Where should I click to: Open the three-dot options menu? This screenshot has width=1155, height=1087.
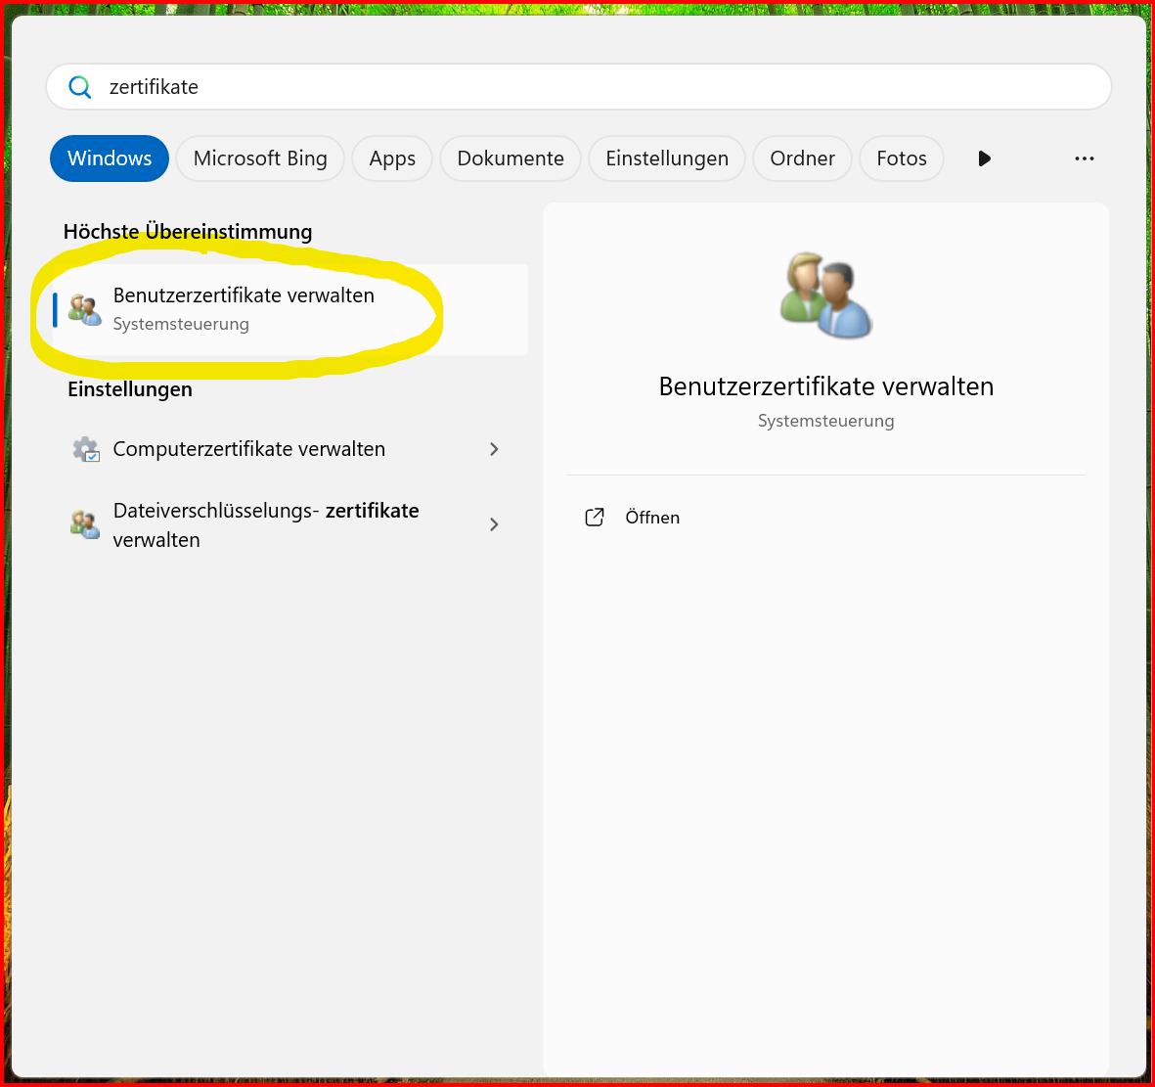1084,159
